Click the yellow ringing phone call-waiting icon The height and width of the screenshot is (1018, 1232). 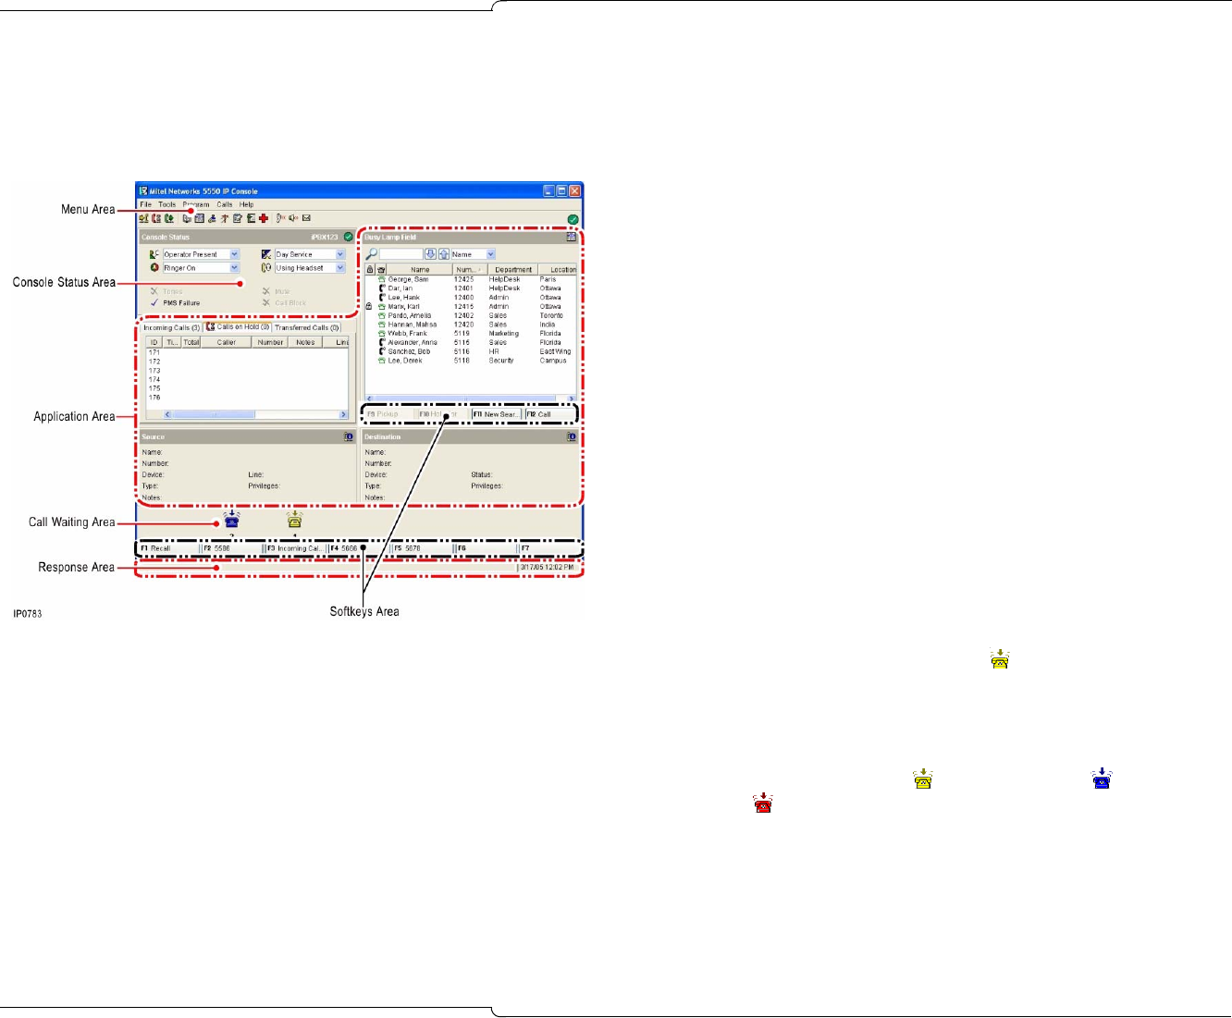pyautogui.click(x=294, y=520)
